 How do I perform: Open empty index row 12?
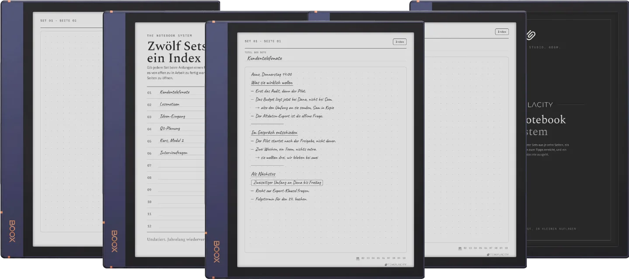coord(176,226)
